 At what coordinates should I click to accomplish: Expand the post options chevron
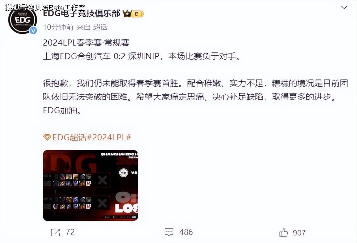pos(344,8)
